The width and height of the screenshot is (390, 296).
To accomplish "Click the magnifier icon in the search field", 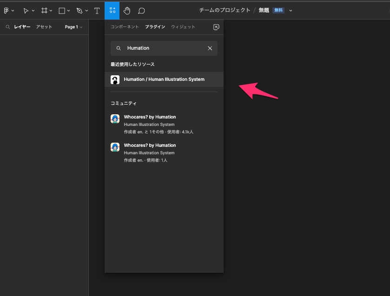I will (119, 48).
